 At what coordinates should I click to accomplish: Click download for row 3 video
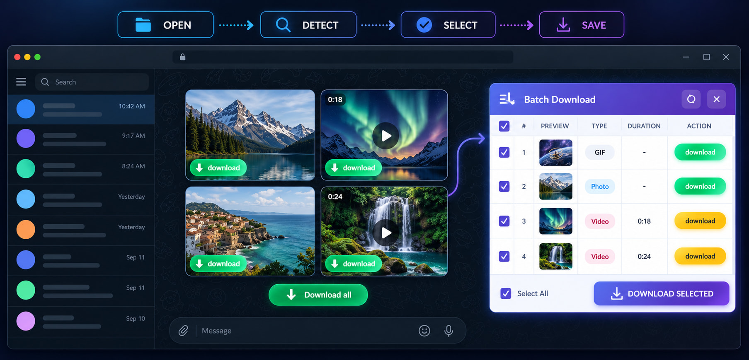tap(700, 221)
